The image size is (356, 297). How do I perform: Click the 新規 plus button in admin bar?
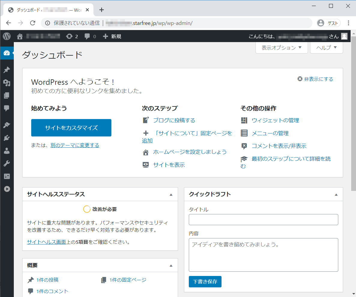click(112, 36)
